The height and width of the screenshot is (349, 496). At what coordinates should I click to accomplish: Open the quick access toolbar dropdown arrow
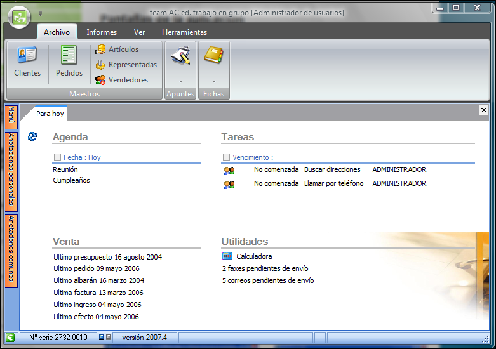41,14
